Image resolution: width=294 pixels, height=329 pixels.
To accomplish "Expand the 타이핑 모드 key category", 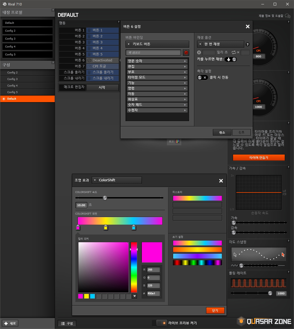I will pos(157,77).
